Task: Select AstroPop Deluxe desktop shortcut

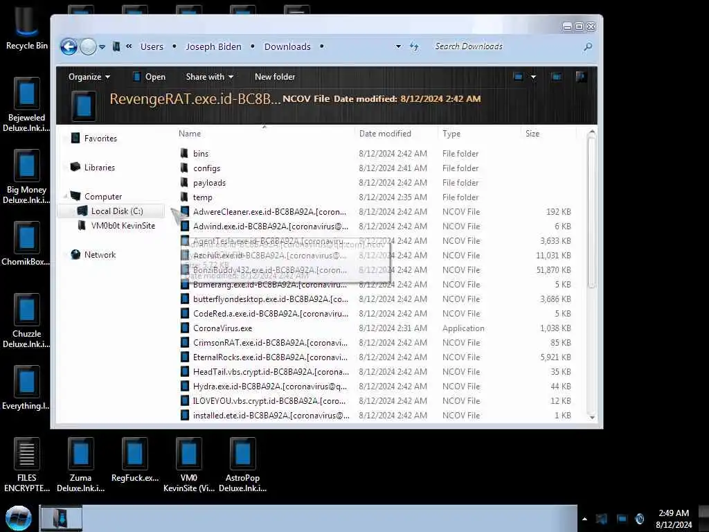Action: click(x=243, y=465)
